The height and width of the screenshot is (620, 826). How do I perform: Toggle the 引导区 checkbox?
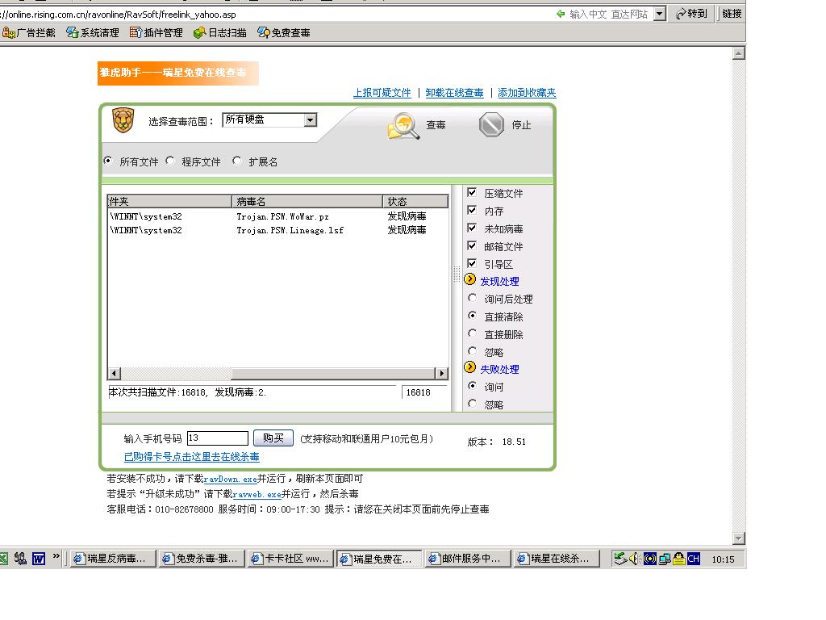[x=472, y=263]
